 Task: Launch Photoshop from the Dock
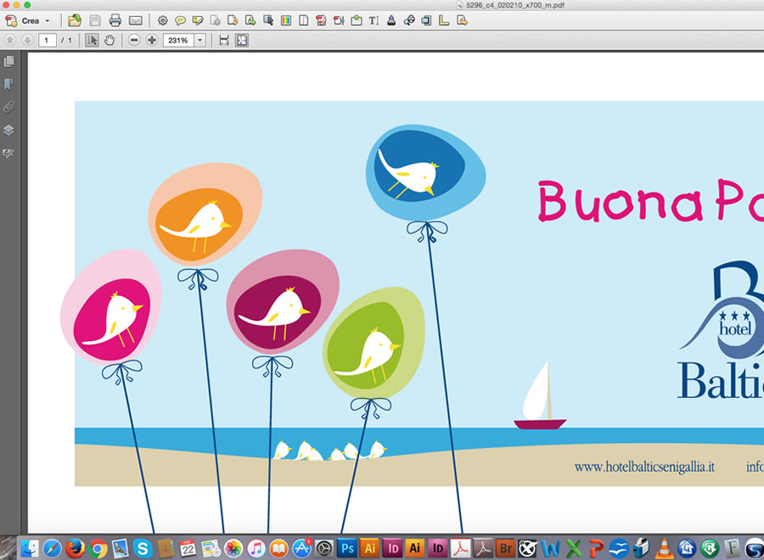point(346,548)
